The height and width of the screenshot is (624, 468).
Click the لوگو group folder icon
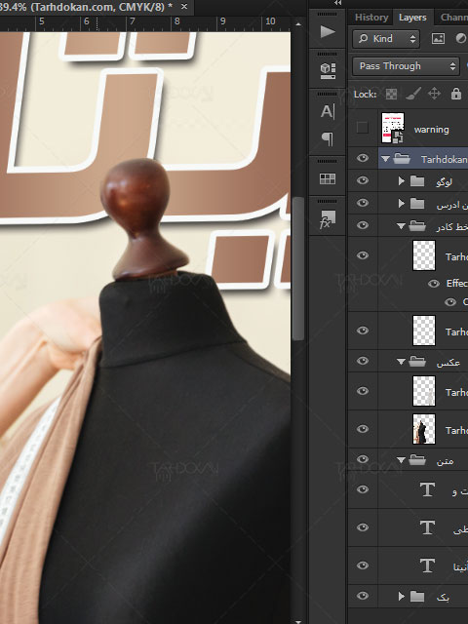tap(417, 181)
